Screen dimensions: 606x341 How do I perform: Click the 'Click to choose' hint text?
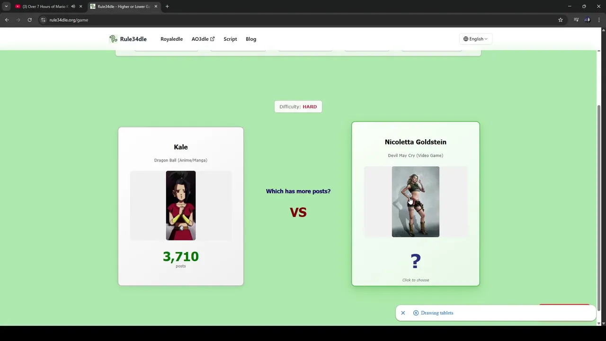416,280
